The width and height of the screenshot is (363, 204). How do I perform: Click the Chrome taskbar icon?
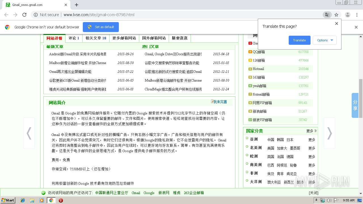[x=51, y=200]
